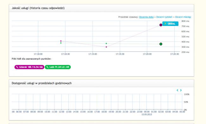Select large green data point near 350 ms
Image resolution: width=206 pixels, height=124 pixels.
click(x=161, y=44)
